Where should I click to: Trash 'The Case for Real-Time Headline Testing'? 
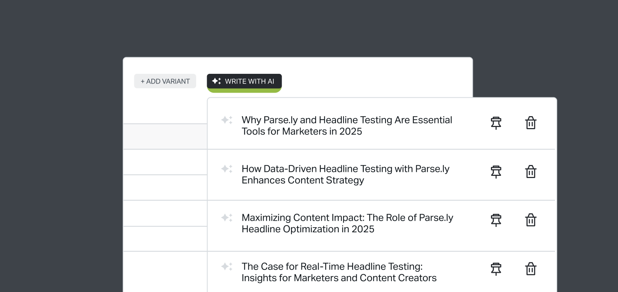tap(531, 269)
